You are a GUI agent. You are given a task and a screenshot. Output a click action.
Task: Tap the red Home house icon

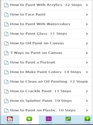pos(10,119)
